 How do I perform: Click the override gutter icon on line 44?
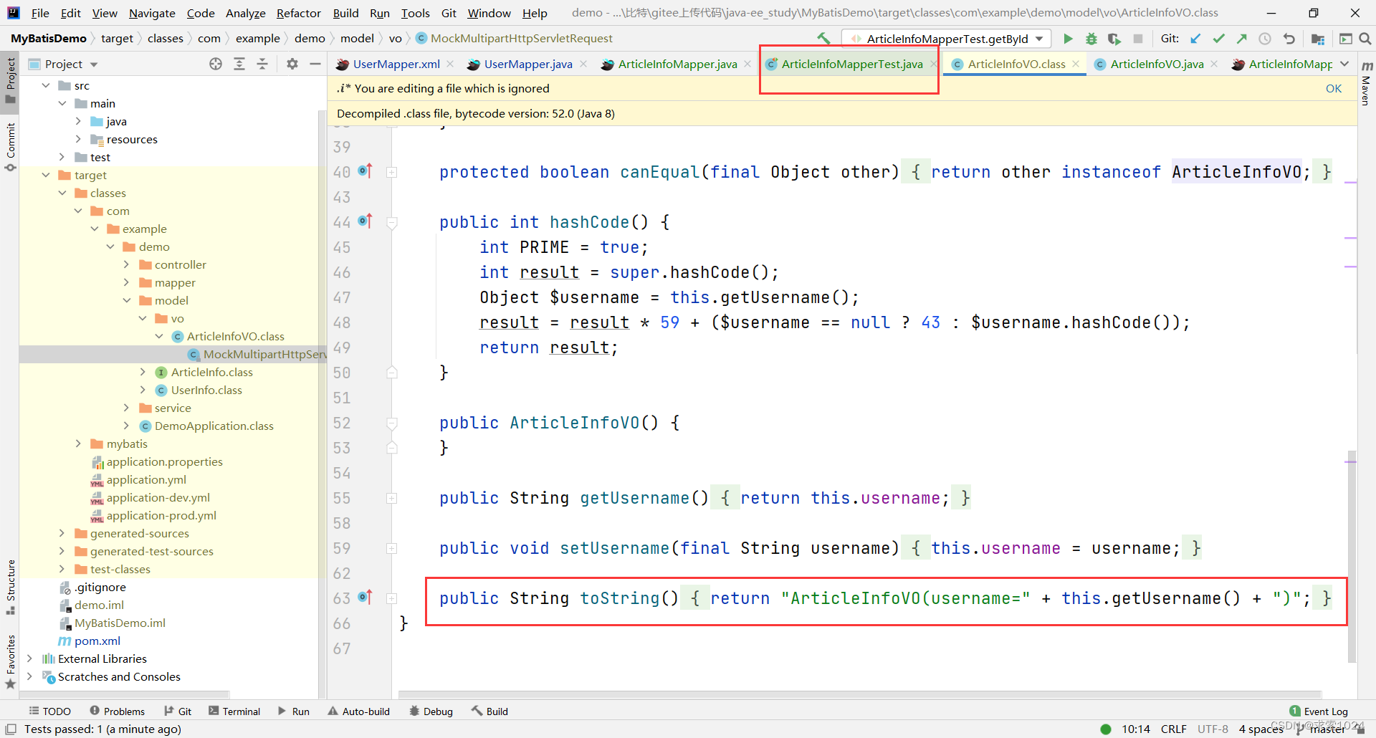pos(365,221)
